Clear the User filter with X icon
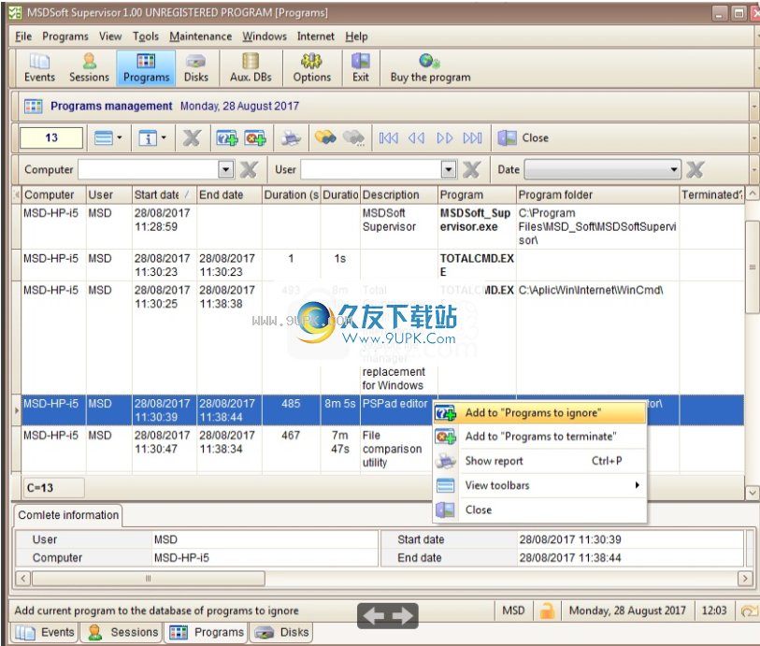760x646 pixels. click(471, 169)
